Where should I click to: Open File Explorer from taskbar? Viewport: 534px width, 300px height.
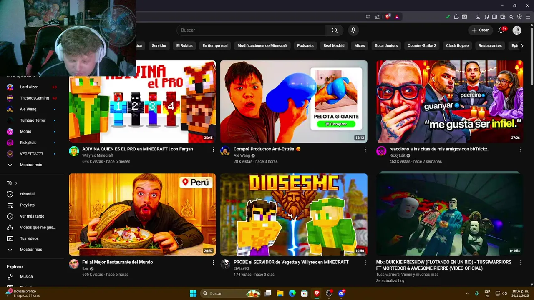[x=280, y=293]
